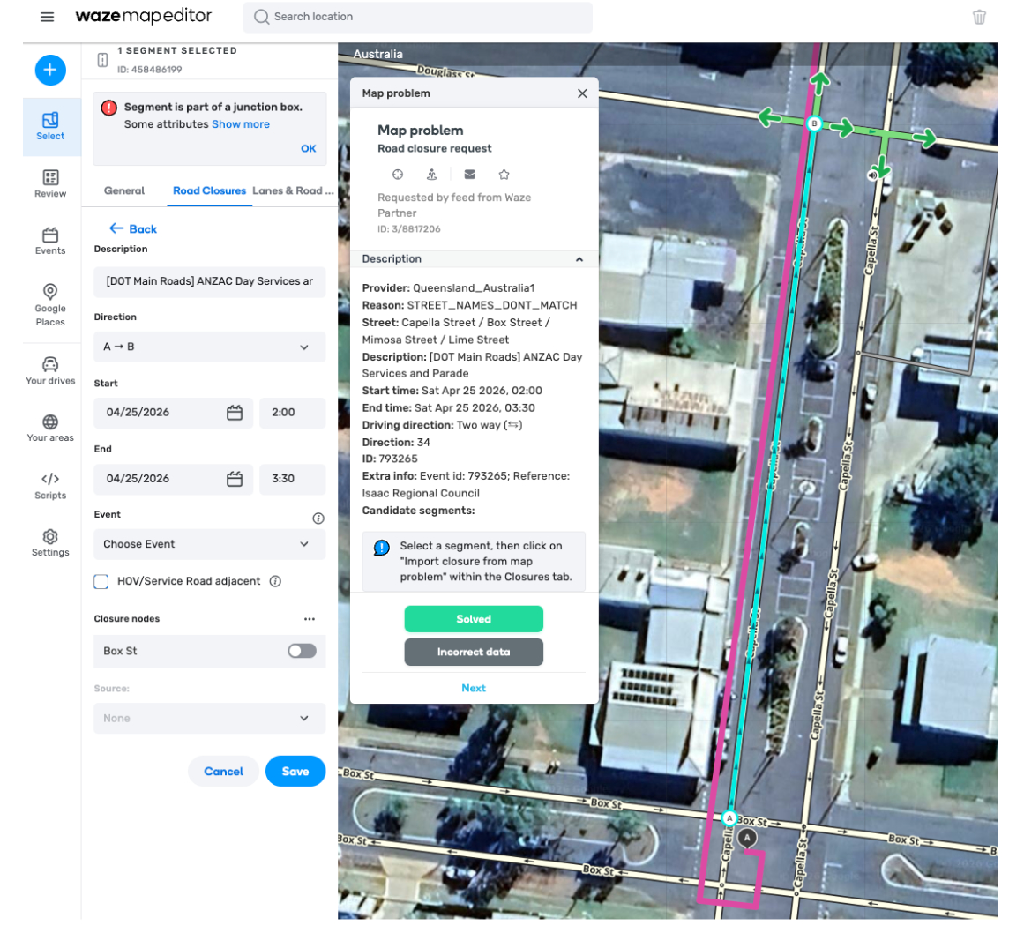Click the 'ID: 3/8817206' problem text

click(x=408, y=229)
